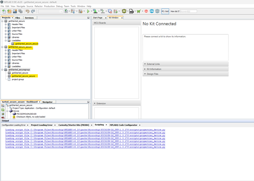This screenshot has height=181, width=254.
Task: Click Dashboard project properties icon
Action: [3, 106]
